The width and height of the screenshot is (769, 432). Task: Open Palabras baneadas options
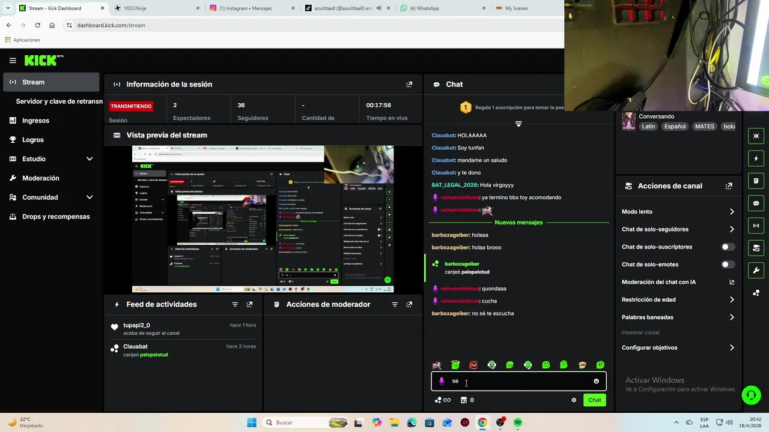tap(678, 317)
